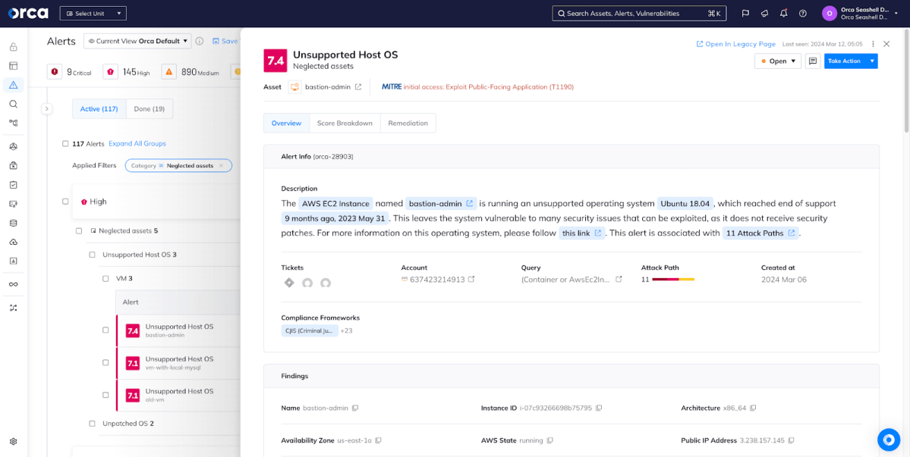910x457 pixels.
Task: Open the database stack sidebar icon
Action: tap(14, 223)
